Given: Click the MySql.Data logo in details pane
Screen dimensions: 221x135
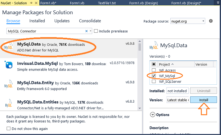Looking at the screenshot, I should tap(154, 45).
